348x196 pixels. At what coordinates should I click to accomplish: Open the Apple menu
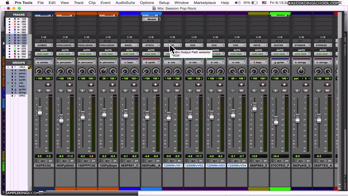7,3
